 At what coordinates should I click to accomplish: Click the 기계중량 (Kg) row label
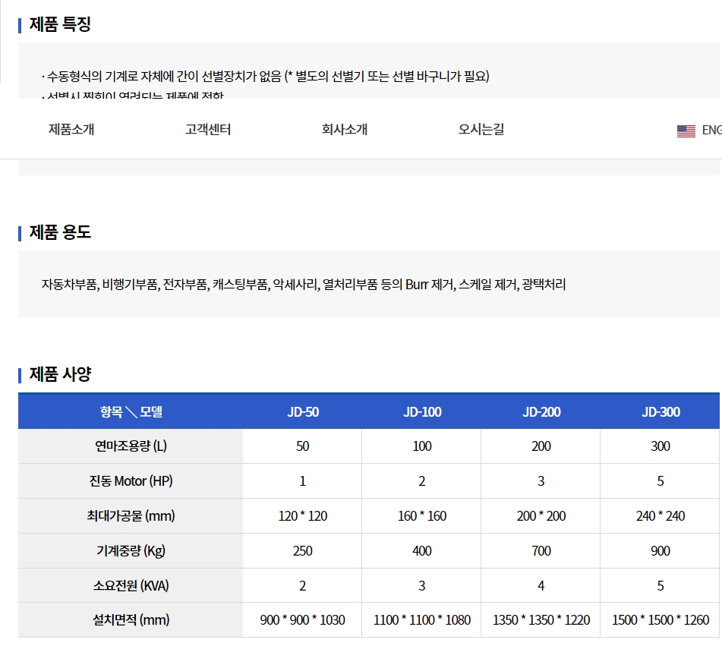(x=131, y=551)
